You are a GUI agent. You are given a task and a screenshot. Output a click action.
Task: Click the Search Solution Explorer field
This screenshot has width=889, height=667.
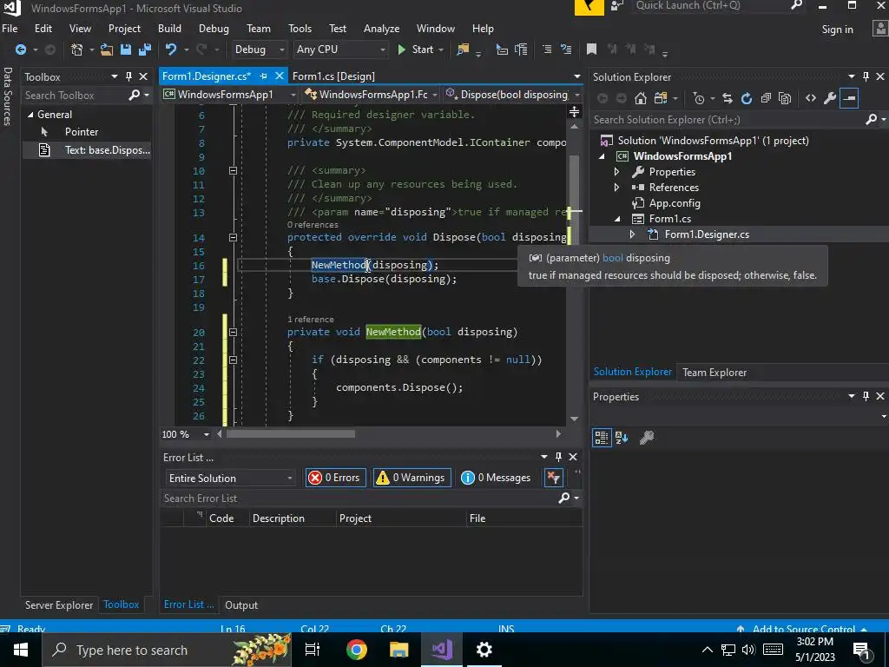(x=728, y=120)
